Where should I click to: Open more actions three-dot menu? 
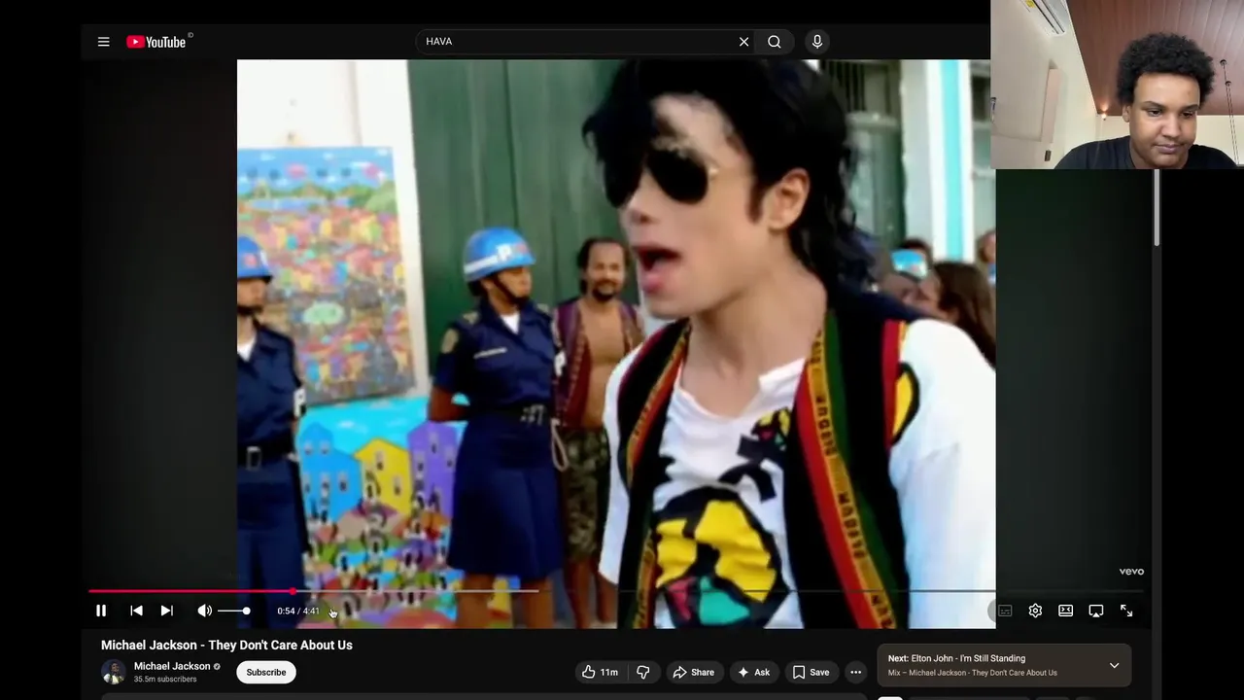pos(855,672)
